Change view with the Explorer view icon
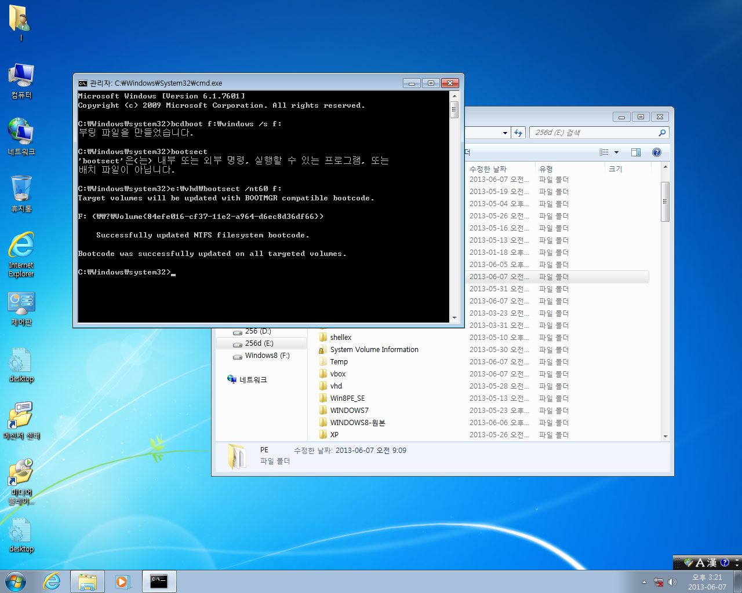This screenshot has height=593, width=742. (x=604, y=152)
